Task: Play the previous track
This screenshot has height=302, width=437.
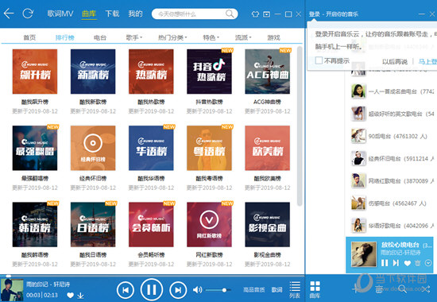Action: click(125, 290)
